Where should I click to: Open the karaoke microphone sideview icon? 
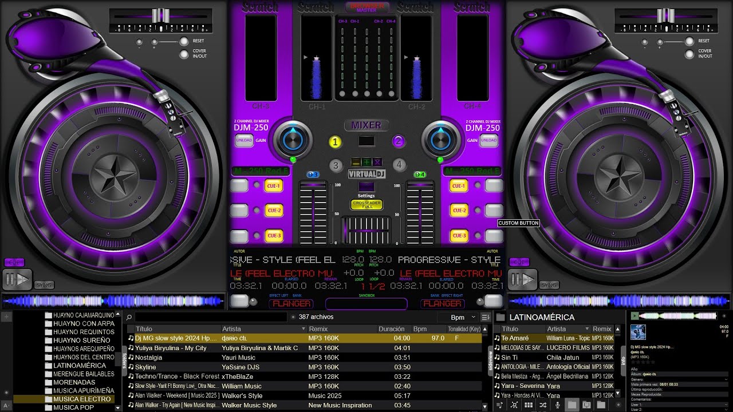[558, 405]
